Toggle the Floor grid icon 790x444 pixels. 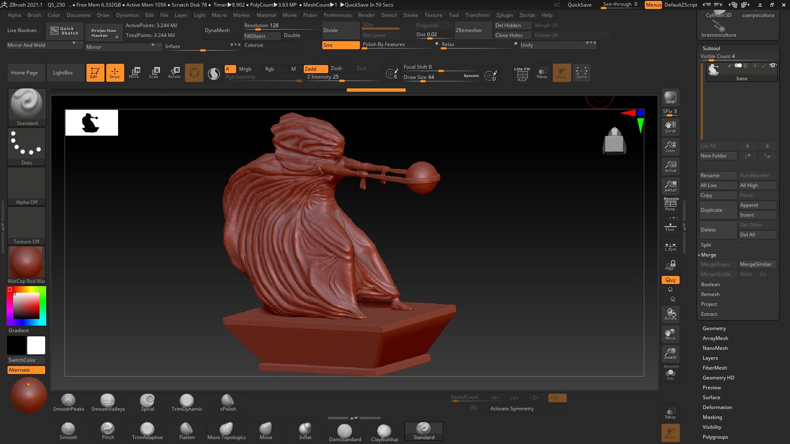click(x=670, y=227)
